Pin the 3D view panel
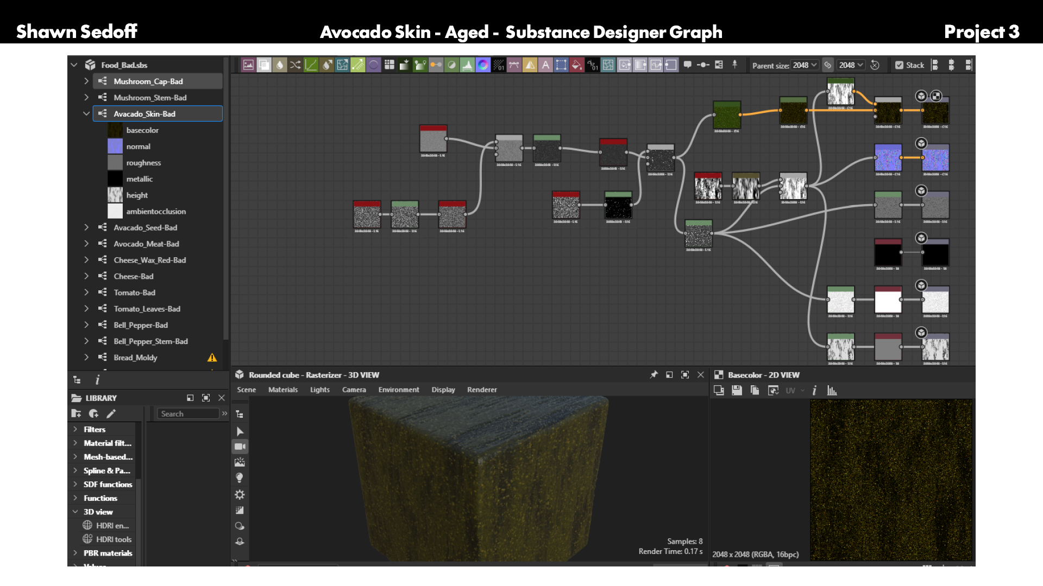Image resolution: width=1043 pixels, height=586 pixels. click(654, 375)
